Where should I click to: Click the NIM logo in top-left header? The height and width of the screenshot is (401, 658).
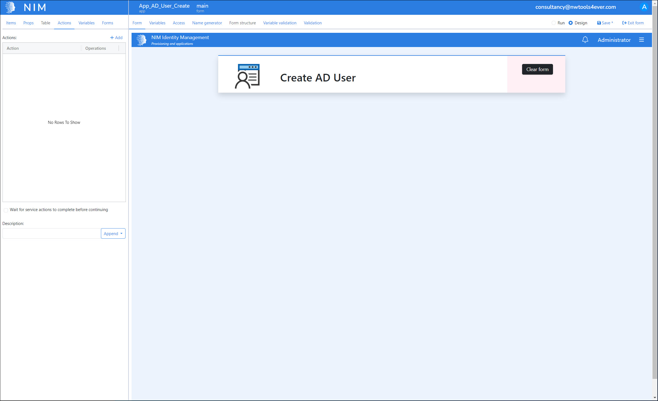[x=10, y=7]
